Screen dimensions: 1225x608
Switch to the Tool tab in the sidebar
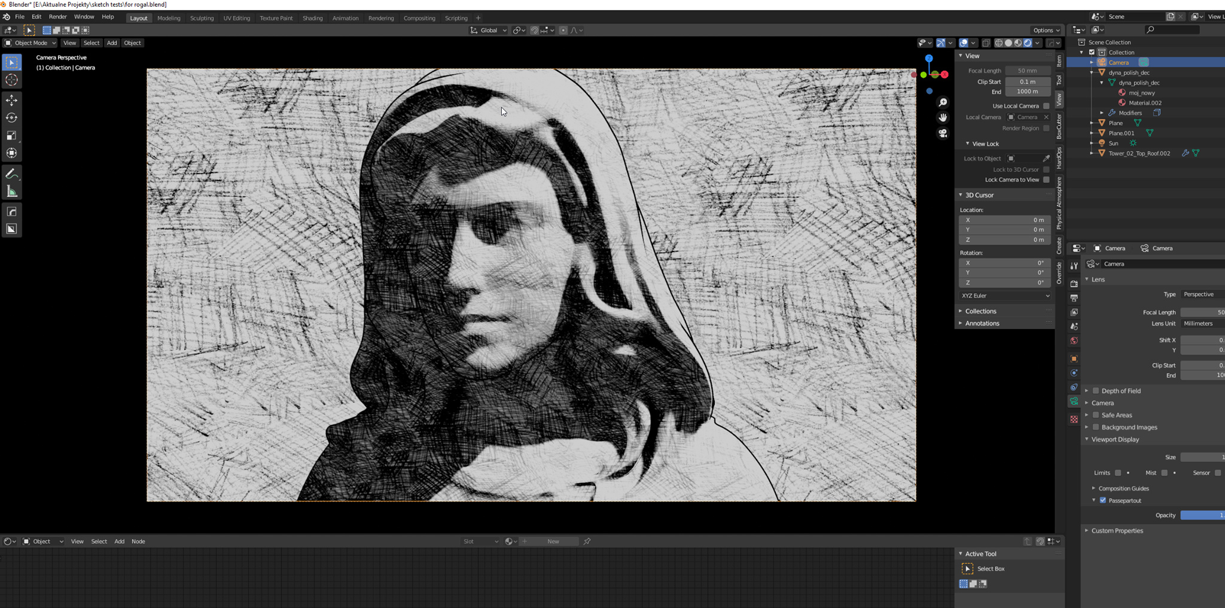click(1059, 80)
